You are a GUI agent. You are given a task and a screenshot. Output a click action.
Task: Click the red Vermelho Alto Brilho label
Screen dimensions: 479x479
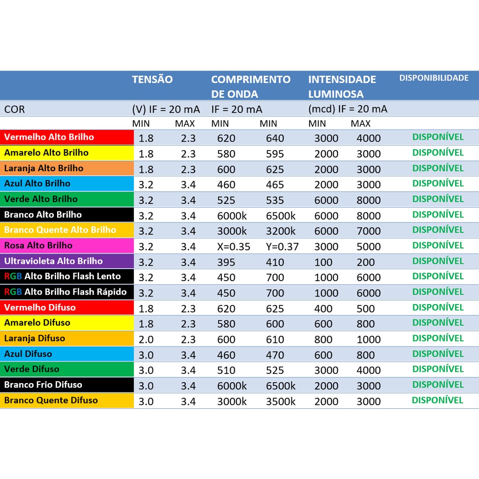[49, 137]
